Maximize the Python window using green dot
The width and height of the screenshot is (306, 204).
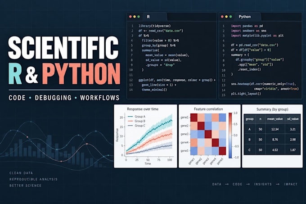(x=231, y=17)
